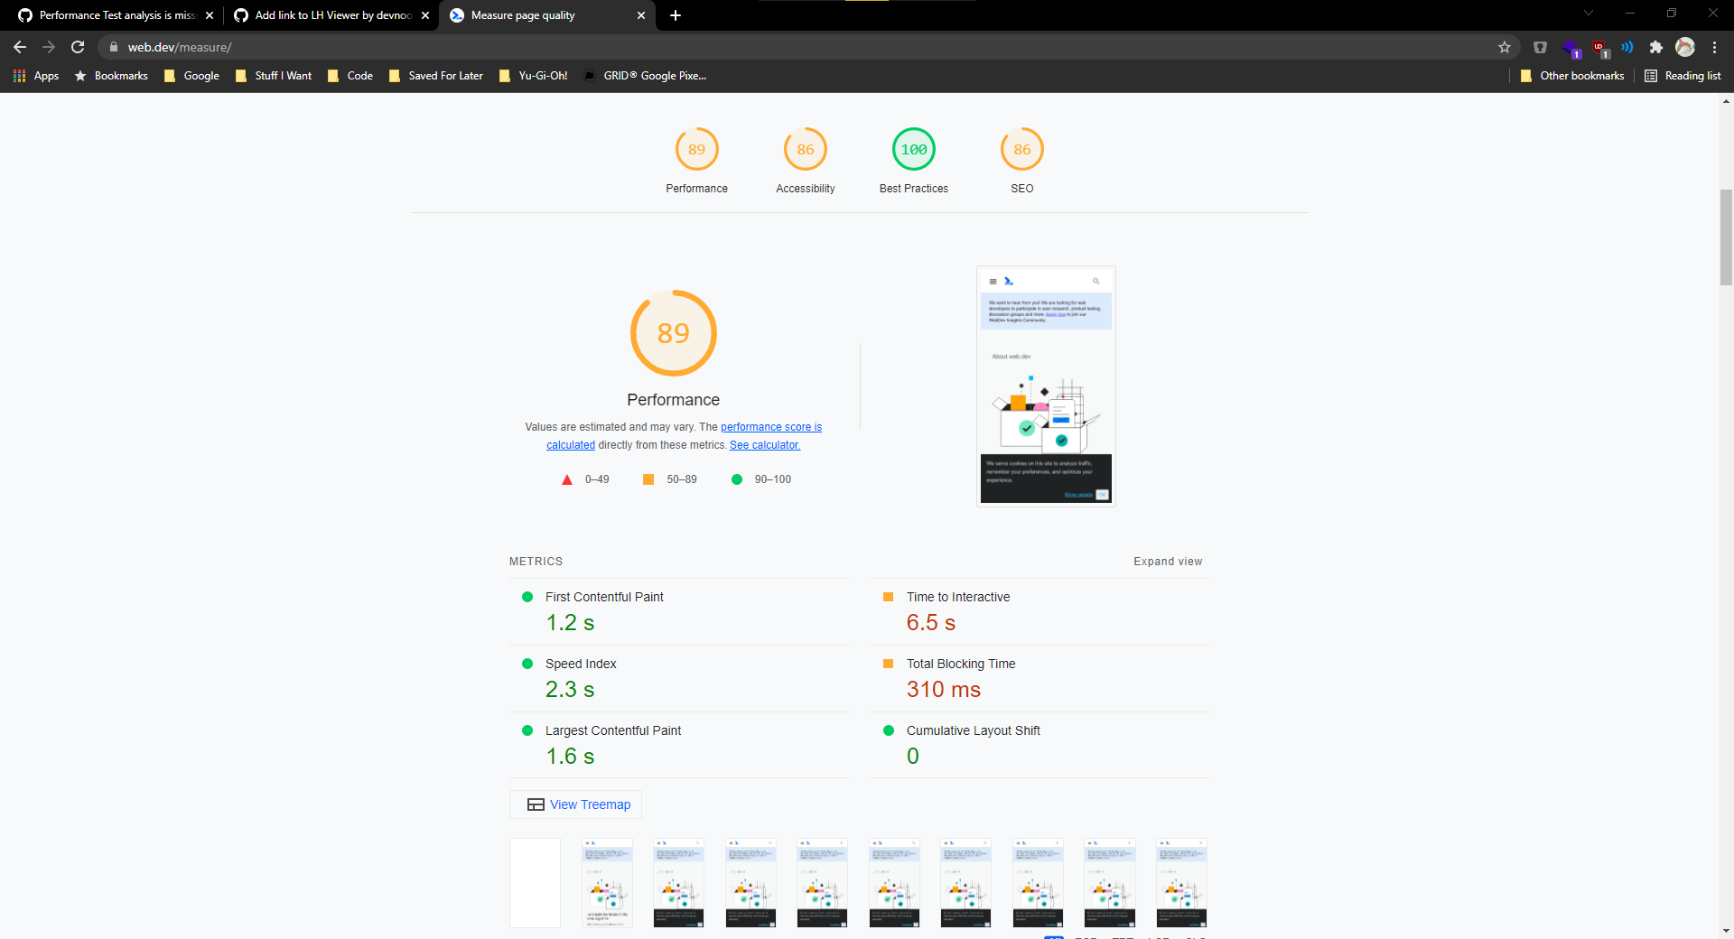Click the Reading list icon
1734x939 pixels.
point(1649,76)
